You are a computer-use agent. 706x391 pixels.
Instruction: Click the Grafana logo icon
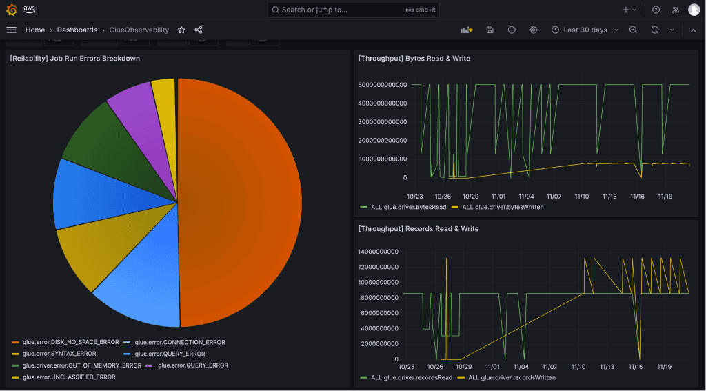tap(12, 10)
